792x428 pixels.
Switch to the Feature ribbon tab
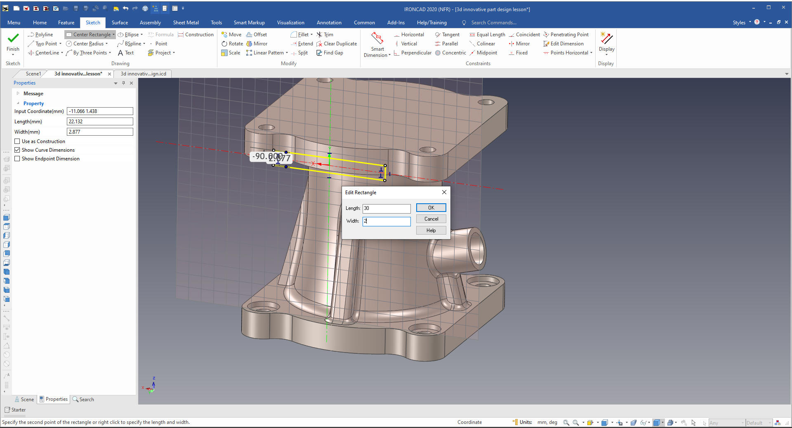[x=66, y=23]
